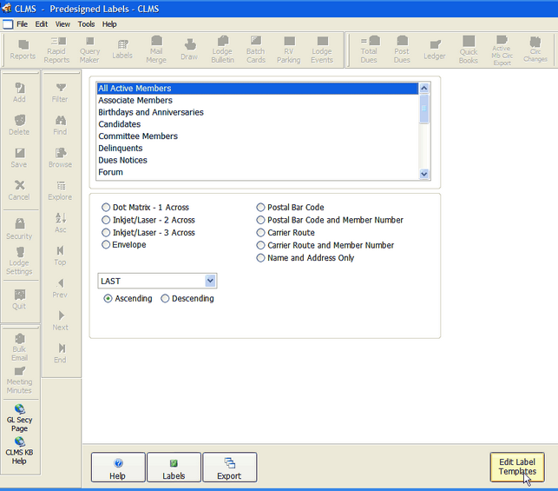Expand the LAST sort field dropdown
The height and width of the screenshot is (491, 558).
[x=210, y=281]
